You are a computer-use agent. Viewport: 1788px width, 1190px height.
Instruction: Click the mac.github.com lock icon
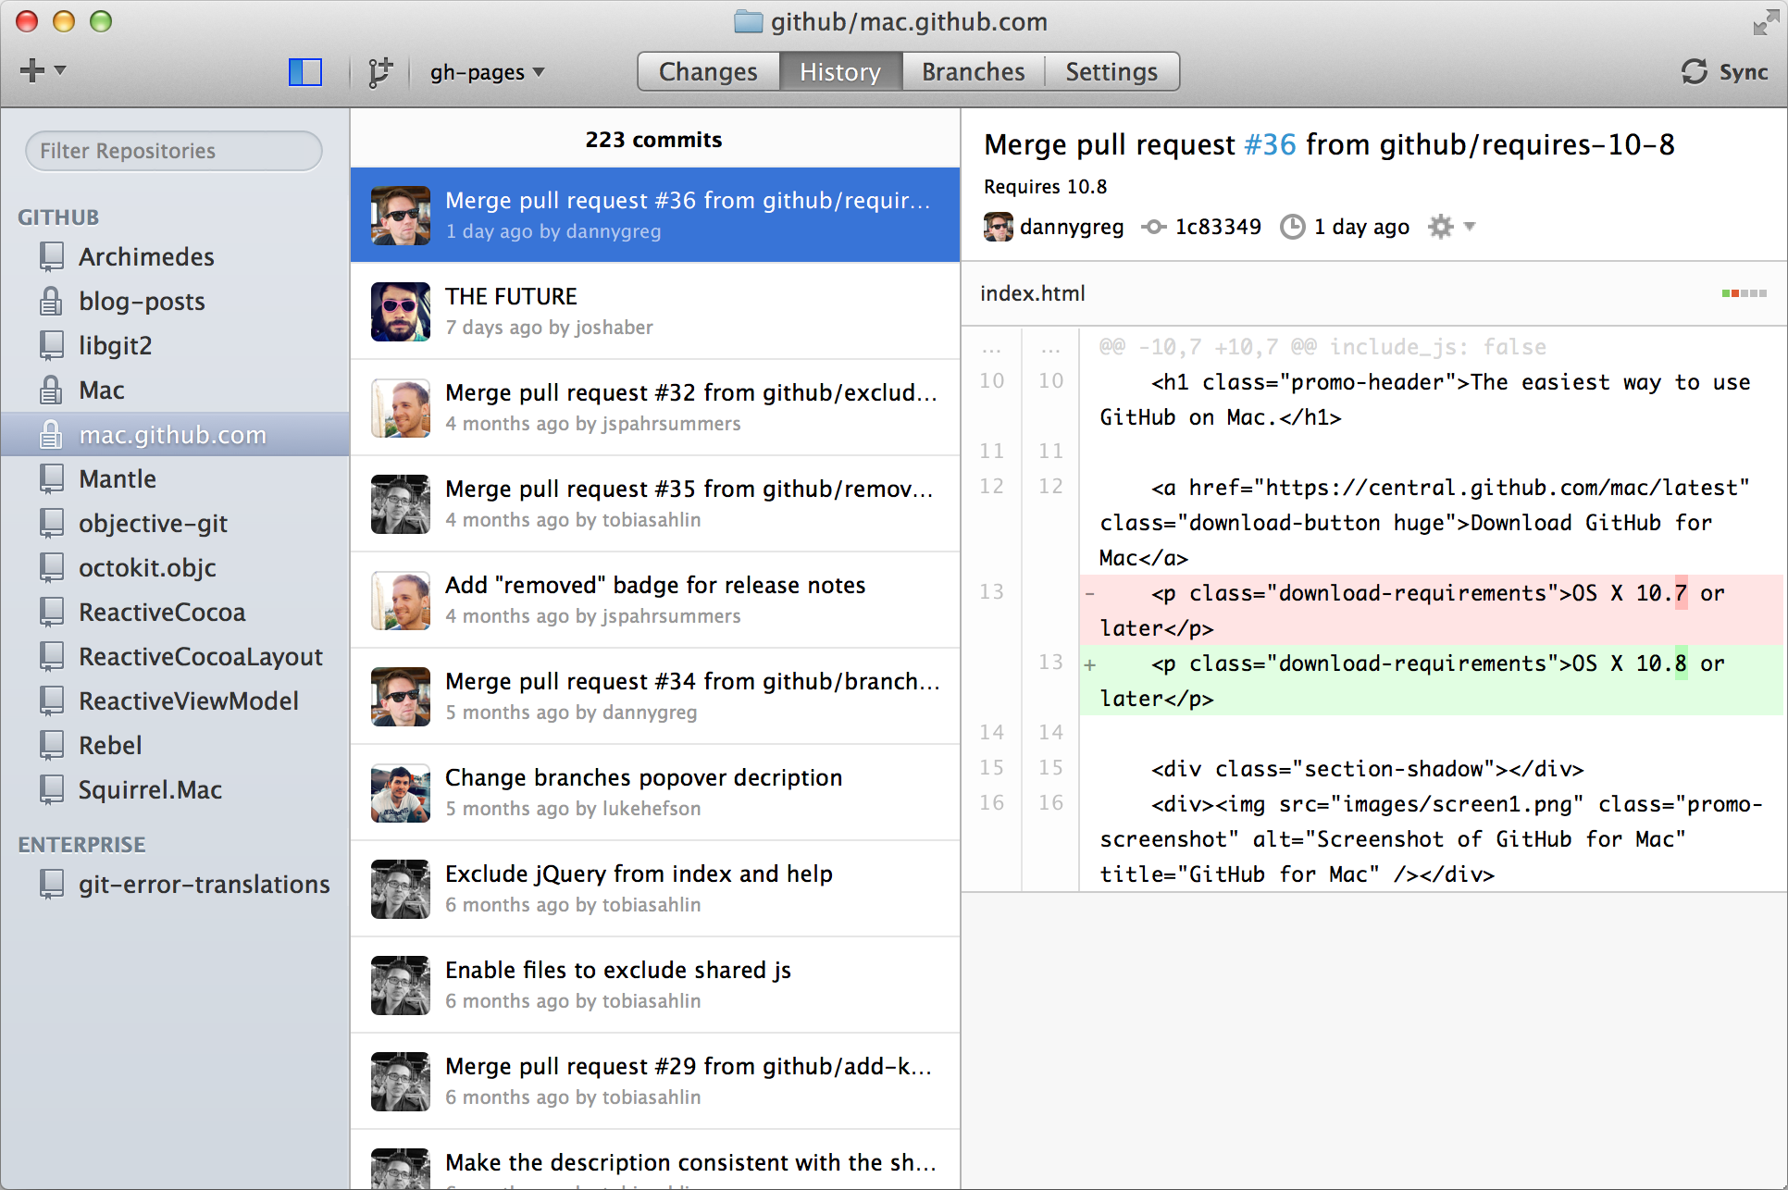pos(52,433)
